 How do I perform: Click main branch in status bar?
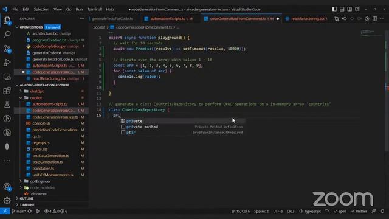[x=19, y=211]
